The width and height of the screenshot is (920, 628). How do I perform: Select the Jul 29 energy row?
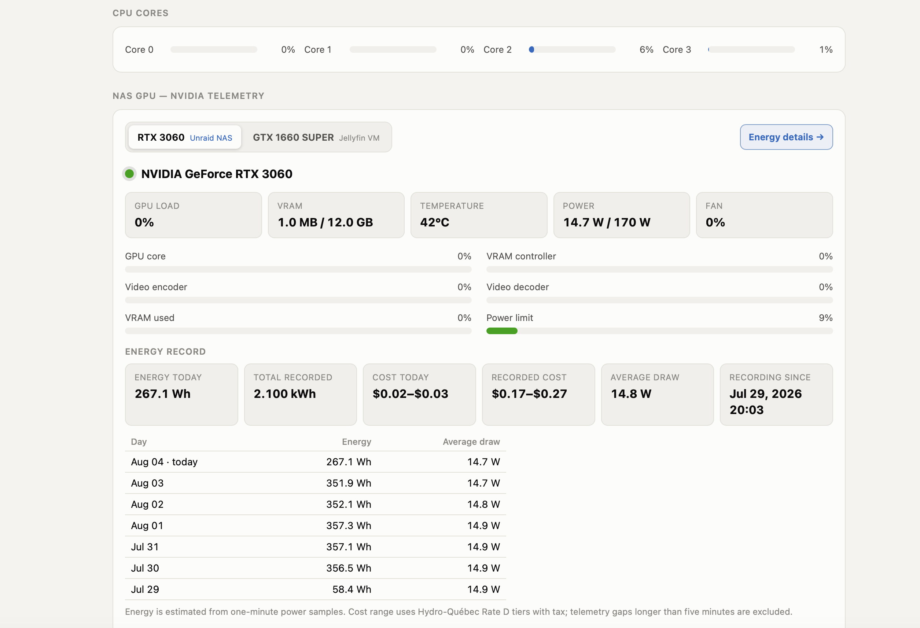315,589
